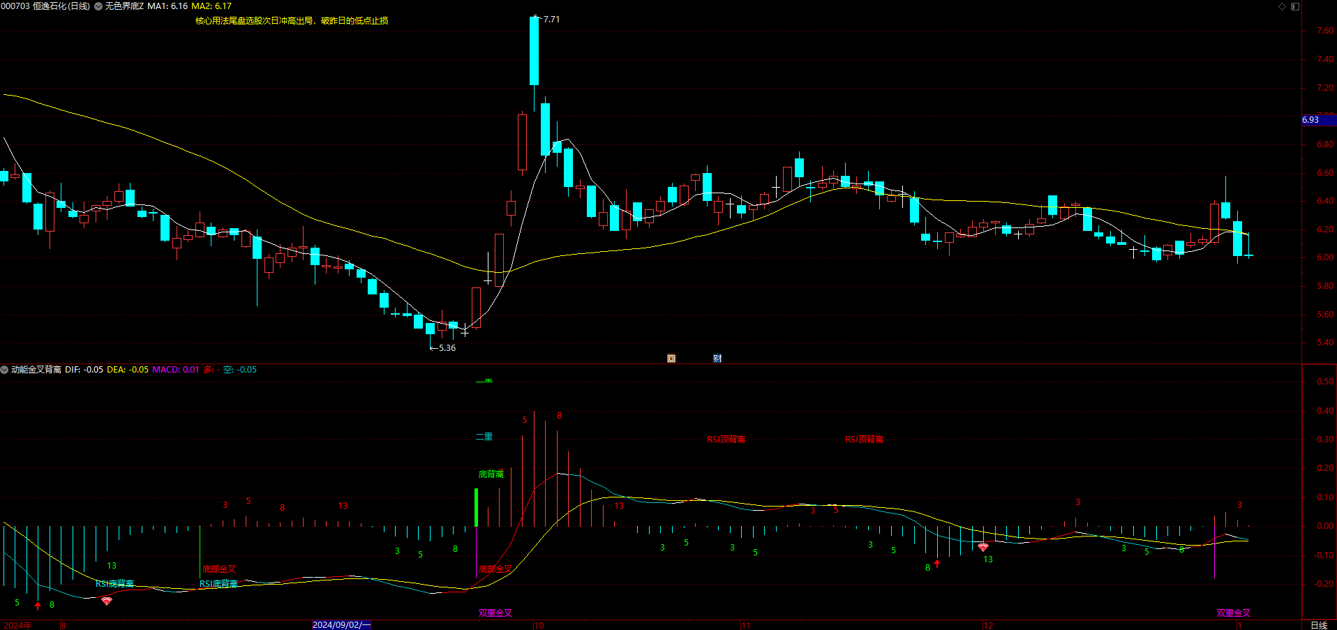Image resolution: width=1337 pixels, height=630 pixels.
Task: Expand the 动能金叉背离 indicator dropdown
Action: (x=4, y=370)
